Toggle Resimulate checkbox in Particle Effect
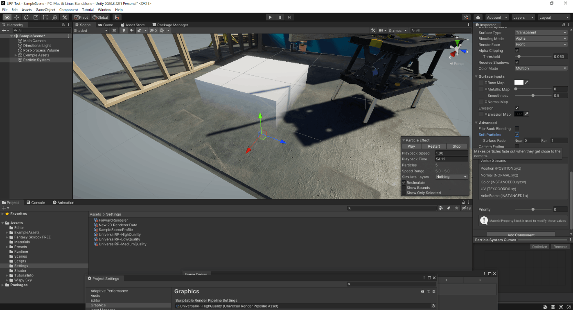Screen dimensions: 573x310 pyautogui.click(x=404, y=183)
